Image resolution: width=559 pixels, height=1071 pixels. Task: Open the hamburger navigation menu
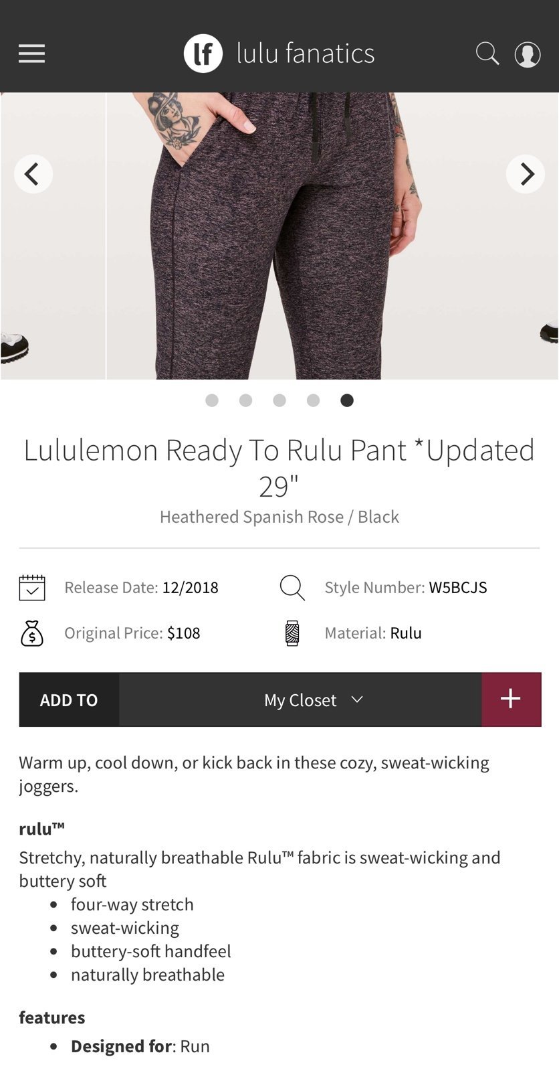tap(31, 54)
